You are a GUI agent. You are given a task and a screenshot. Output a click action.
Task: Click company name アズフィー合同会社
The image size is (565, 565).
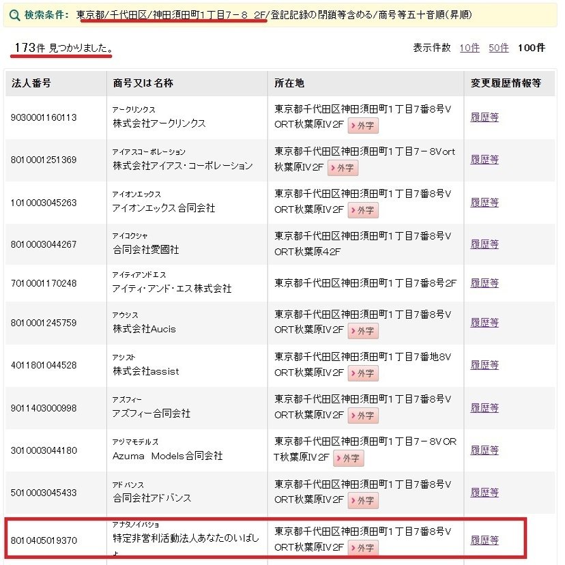[x=151, y=414]
